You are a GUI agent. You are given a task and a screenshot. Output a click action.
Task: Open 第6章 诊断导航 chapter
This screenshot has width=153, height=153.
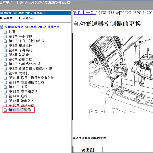(20, 59)
